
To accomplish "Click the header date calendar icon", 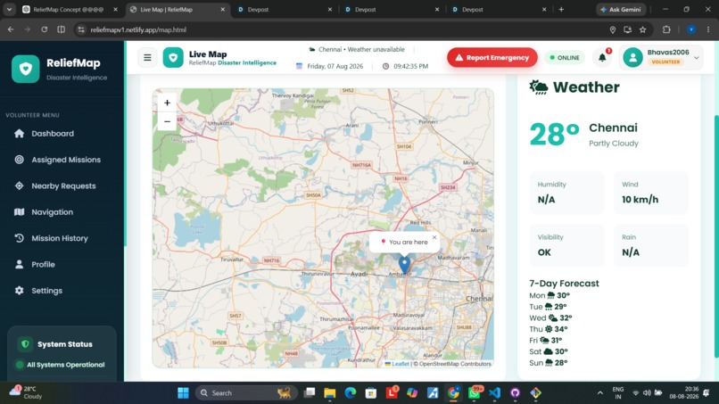I will [299, 66].
